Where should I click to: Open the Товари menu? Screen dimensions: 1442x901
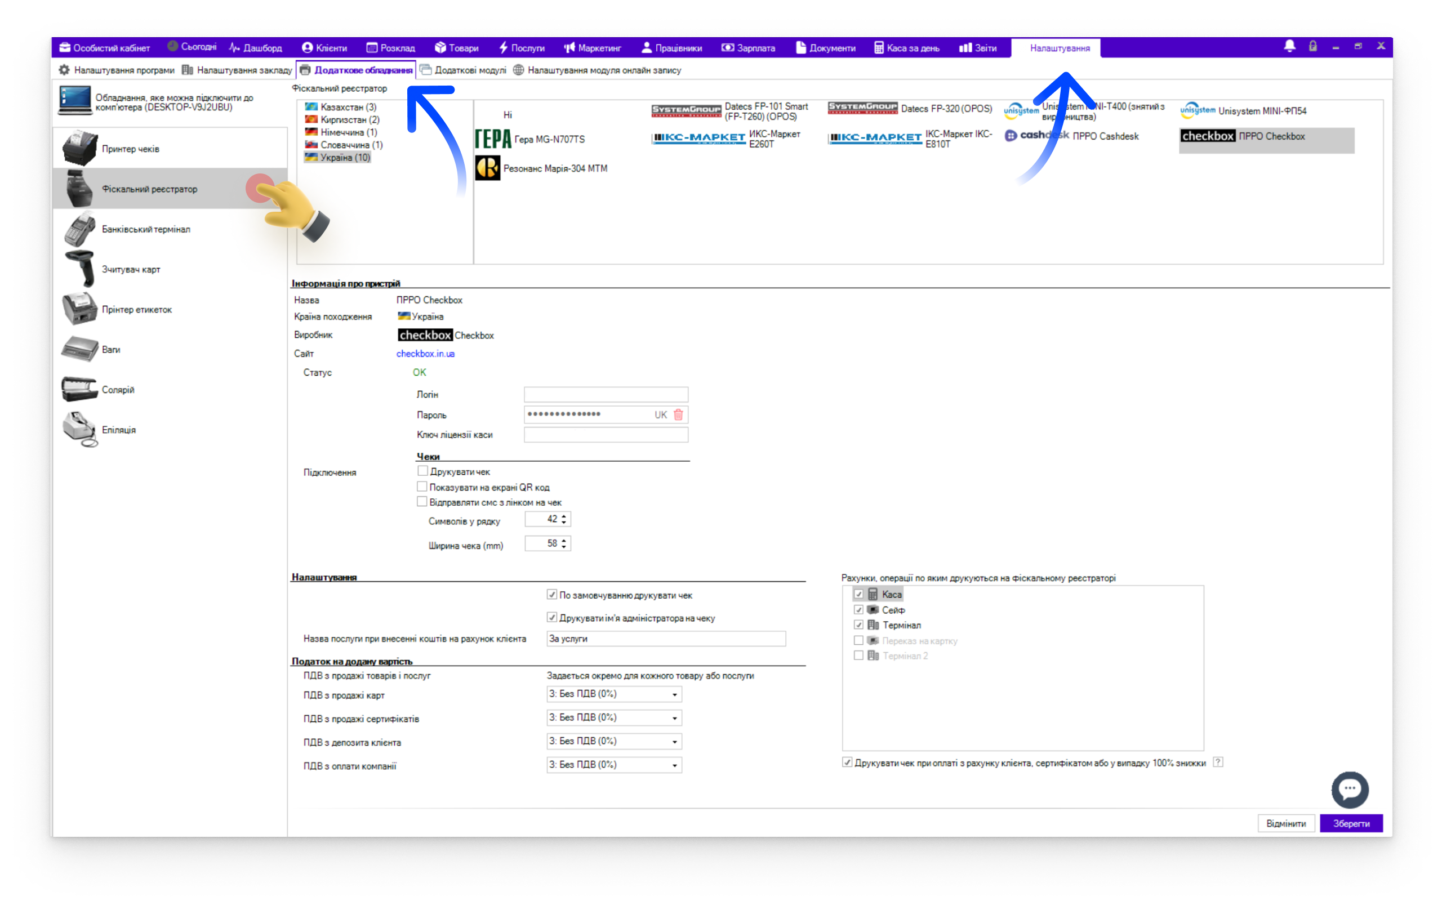pos(456,48)
